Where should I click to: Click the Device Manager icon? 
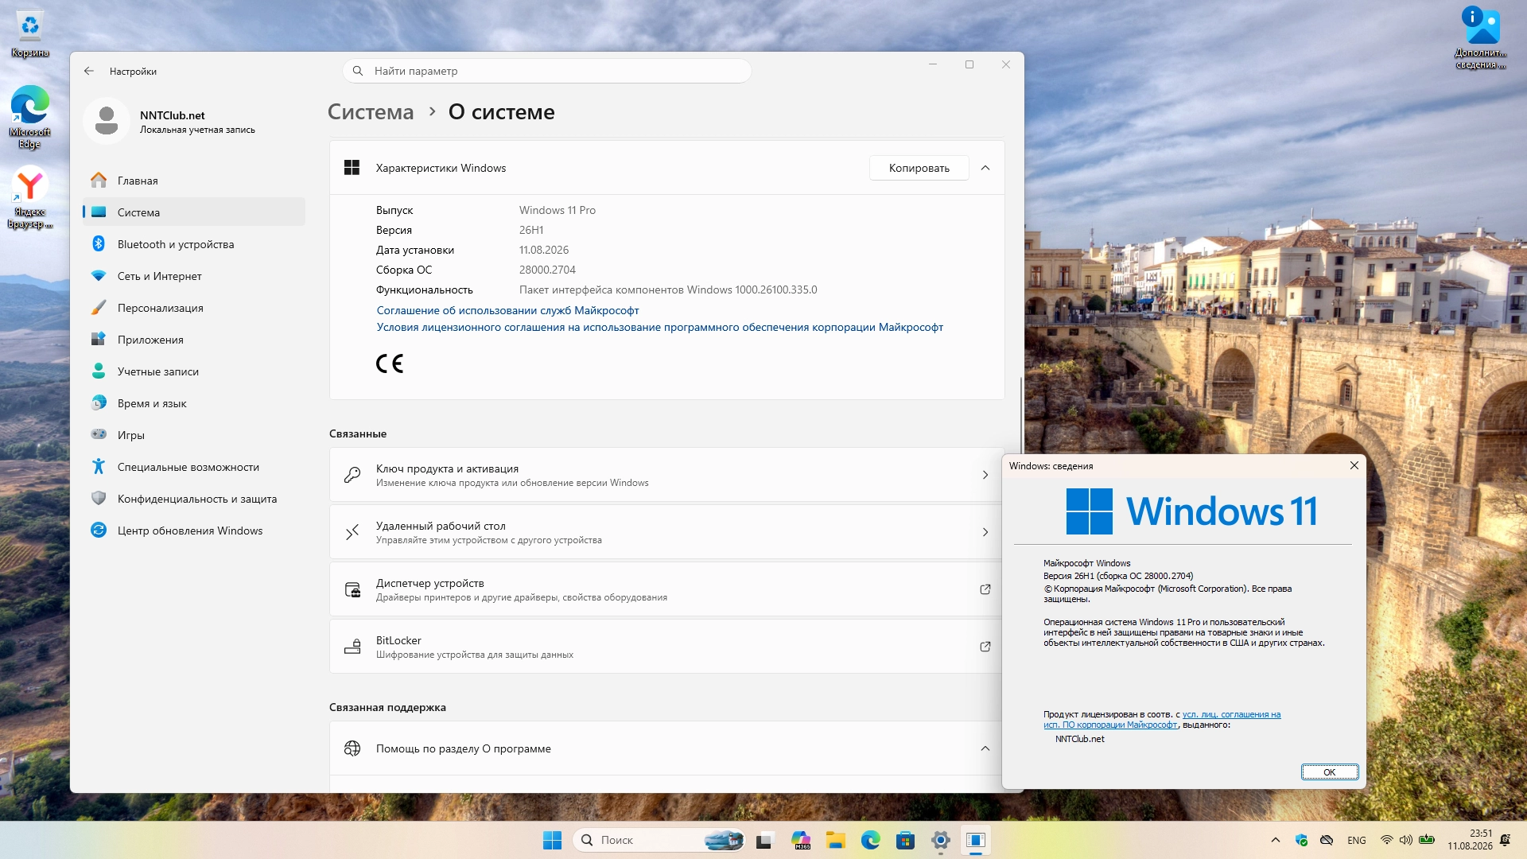point(352,589)
